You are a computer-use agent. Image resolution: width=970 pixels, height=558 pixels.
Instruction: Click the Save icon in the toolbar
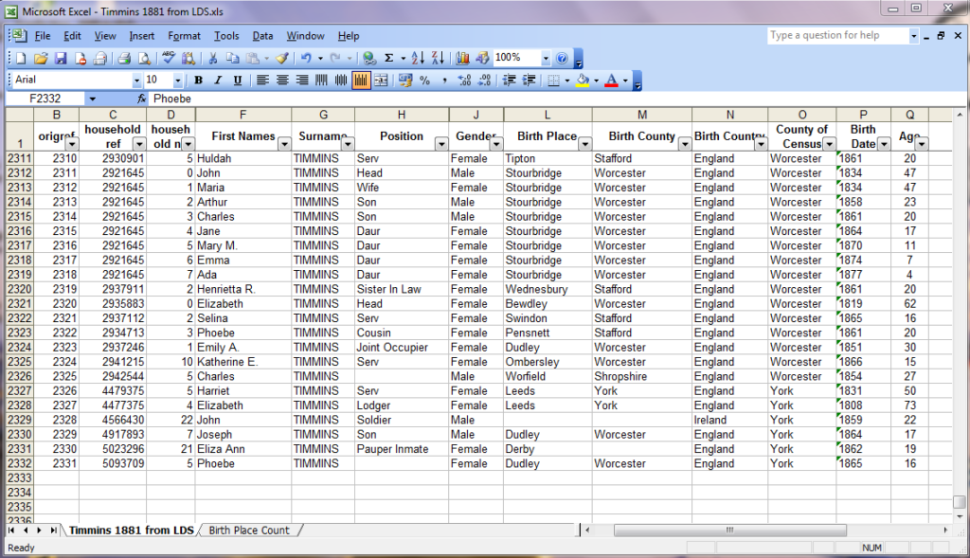61,59
